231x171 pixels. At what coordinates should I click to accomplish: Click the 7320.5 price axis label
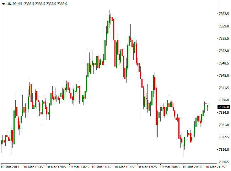[224, 162]
